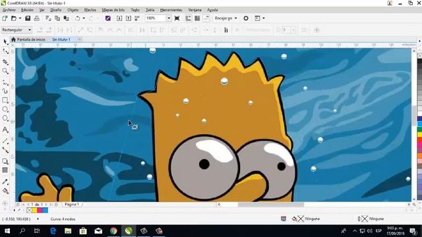Create a new document from toolbar
The width and height of the screenshot is (422, 237).
[x=5, y=18]
